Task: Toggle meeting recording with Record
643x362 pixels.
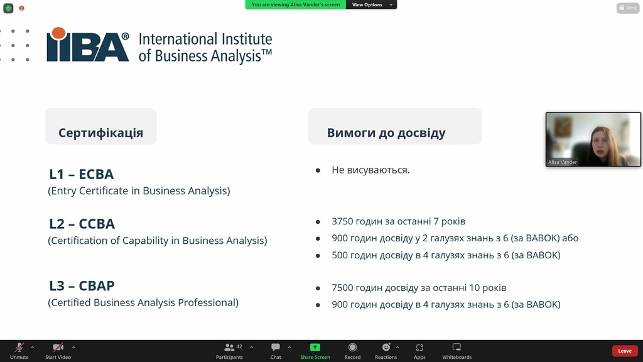Action: (x=352, y=351)
